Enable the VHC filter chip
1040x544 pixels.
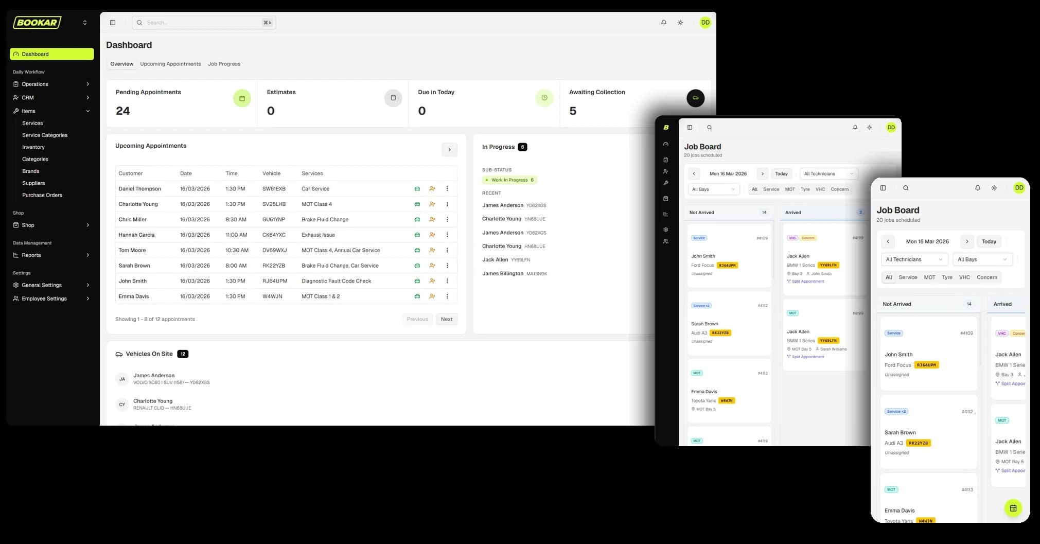964,277
